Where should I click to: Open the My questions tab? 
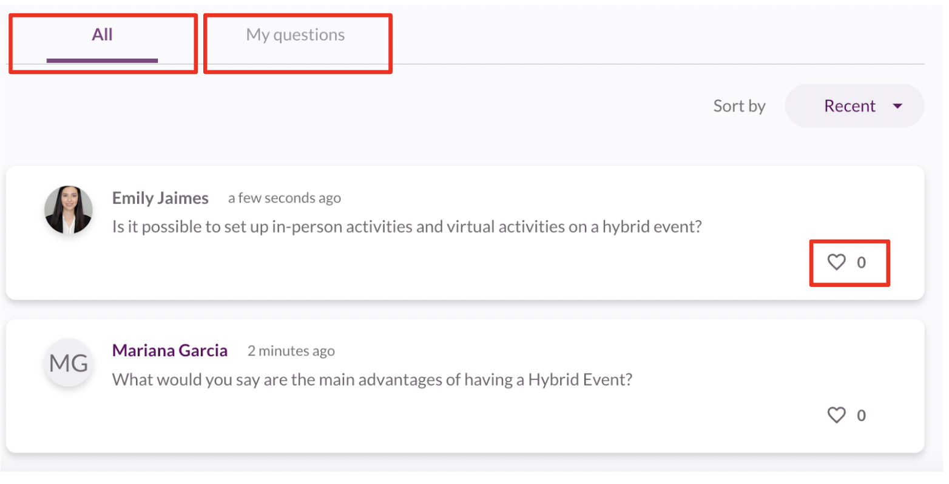tap(296, 35)
